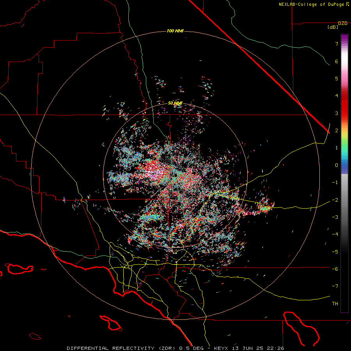Click the positive 2 scale tick label
This screenshot has height=351, width=351.
coord(337,131)
